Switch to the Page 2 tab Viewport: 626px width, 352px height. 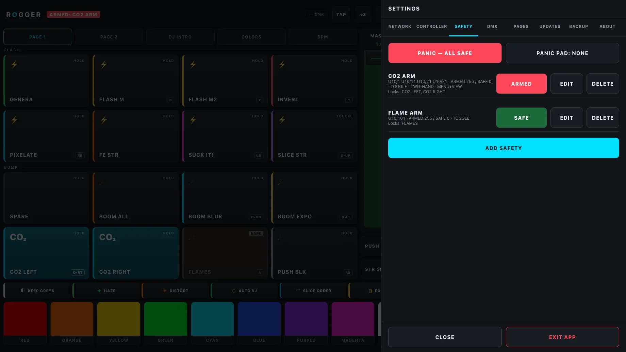coord(109,37)
